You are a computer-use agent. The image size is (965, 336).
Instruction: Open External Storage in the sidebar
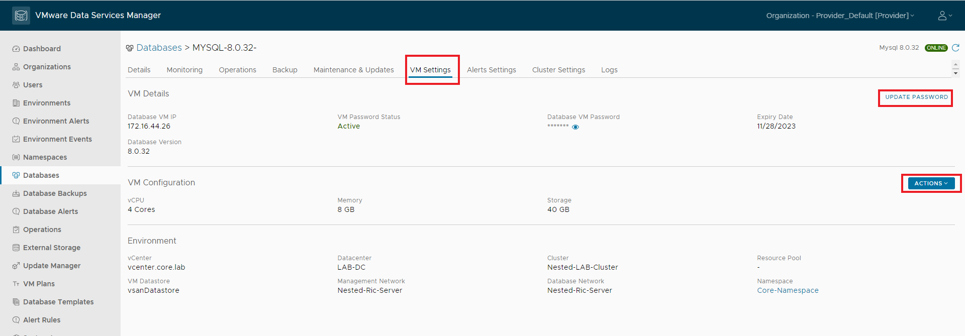[52, 248]
